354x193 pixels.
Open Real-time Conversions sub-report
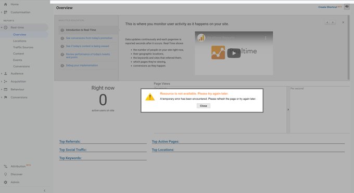(x=21, y=66)
